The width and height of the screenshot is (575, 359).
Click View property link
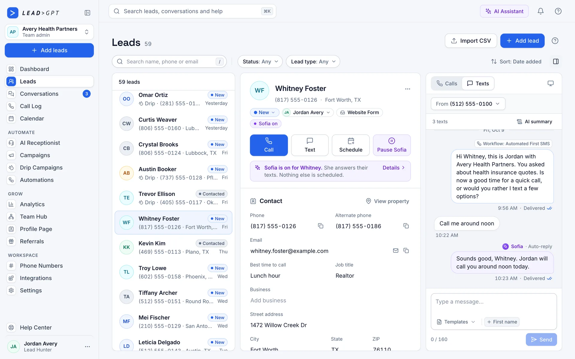(388, 201)
